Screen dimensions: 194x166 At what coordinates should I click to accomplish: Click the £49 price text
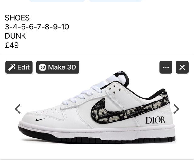[x=12, y=45]
